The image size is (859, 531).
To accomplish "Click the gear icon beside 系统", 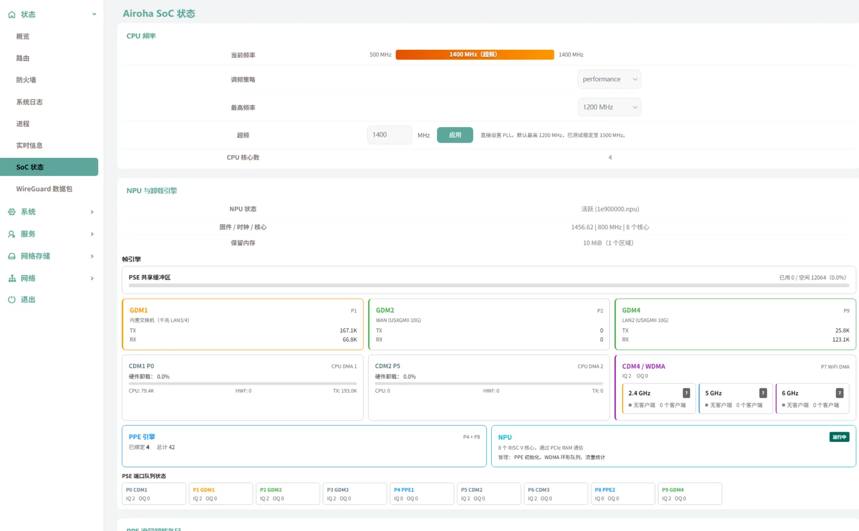I will coord(12,212).
